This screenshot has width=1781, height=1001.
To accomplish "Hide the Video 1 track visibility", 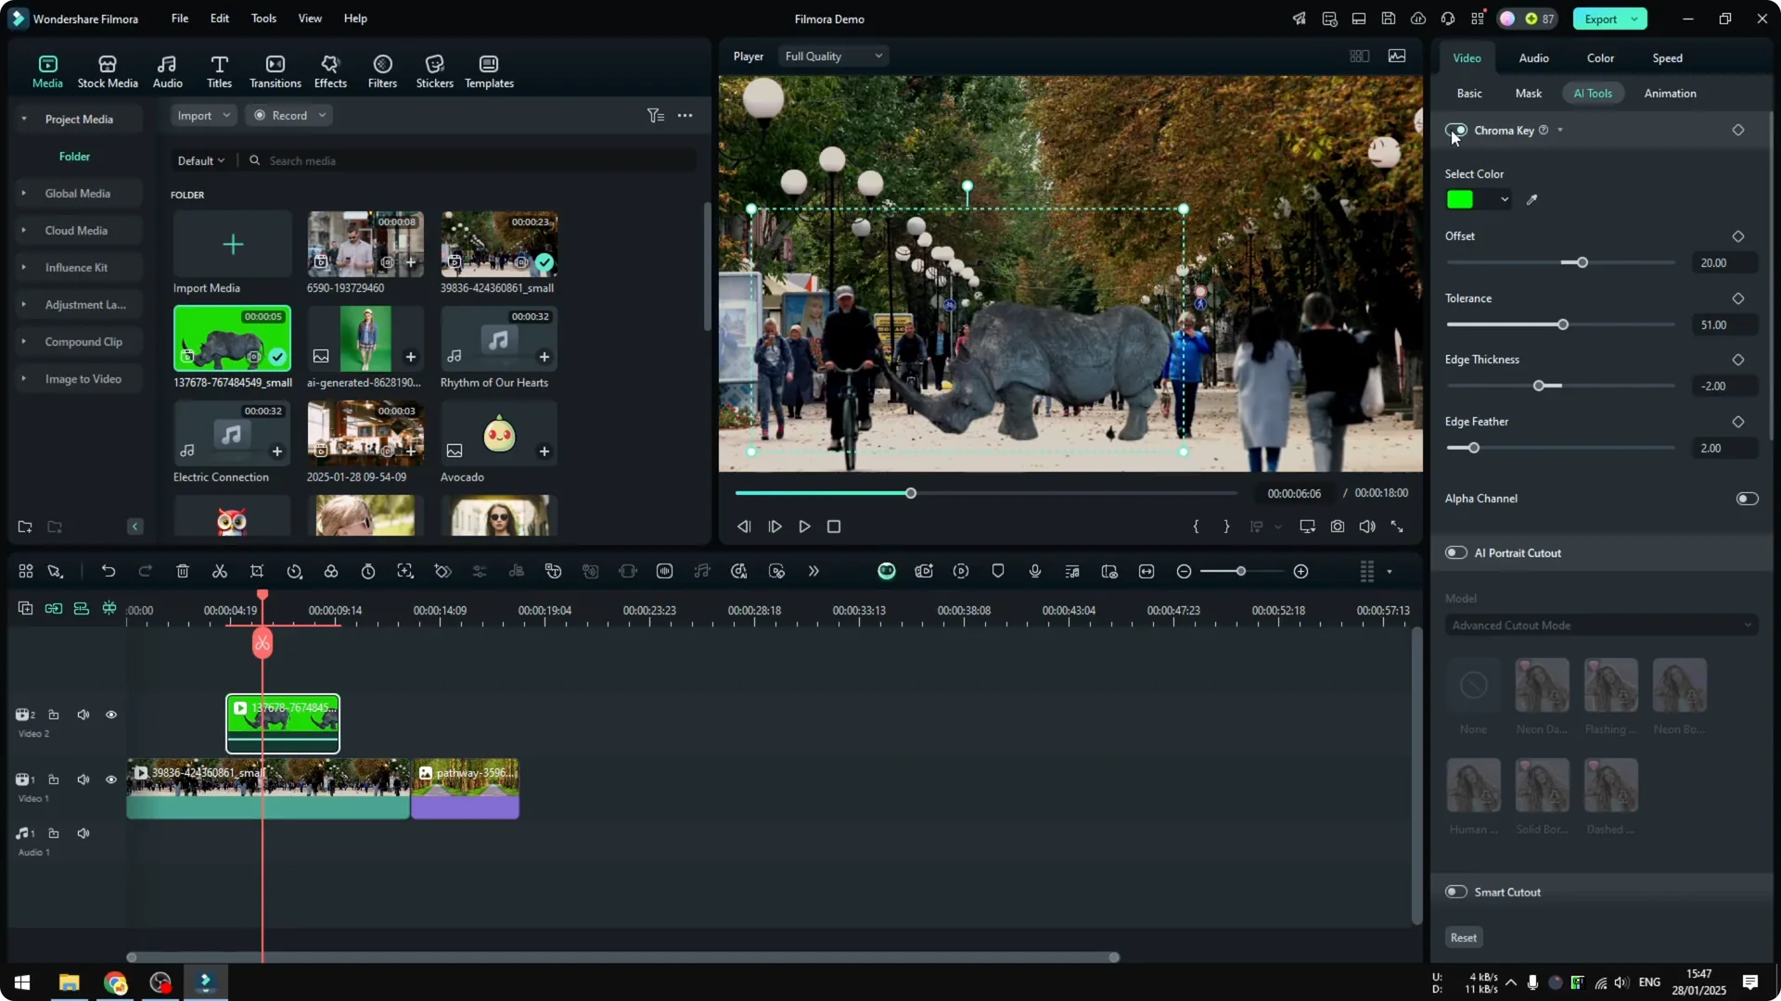I will [x=111, y=779].
